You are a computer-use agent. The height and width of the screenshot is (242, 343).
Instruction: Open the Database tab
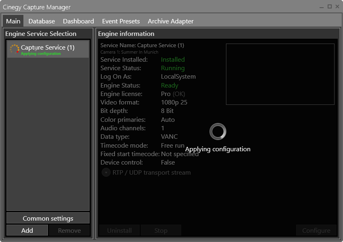coord(42,21)
